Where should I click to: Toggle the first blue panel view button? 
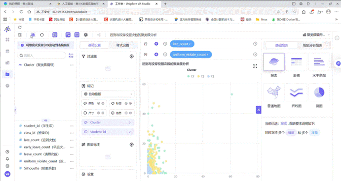(x=55, y=35)
